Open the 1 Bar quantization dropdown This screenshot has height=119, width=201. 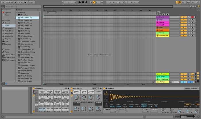[x=32, y=2]
